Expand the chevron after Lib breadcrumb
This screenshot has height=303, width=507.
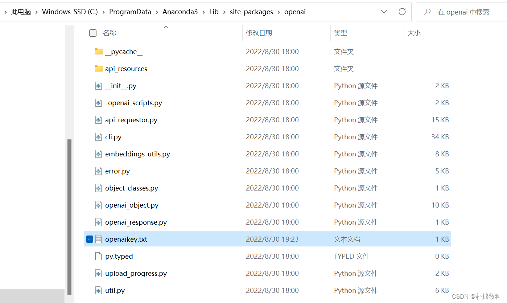click(224, 12)
